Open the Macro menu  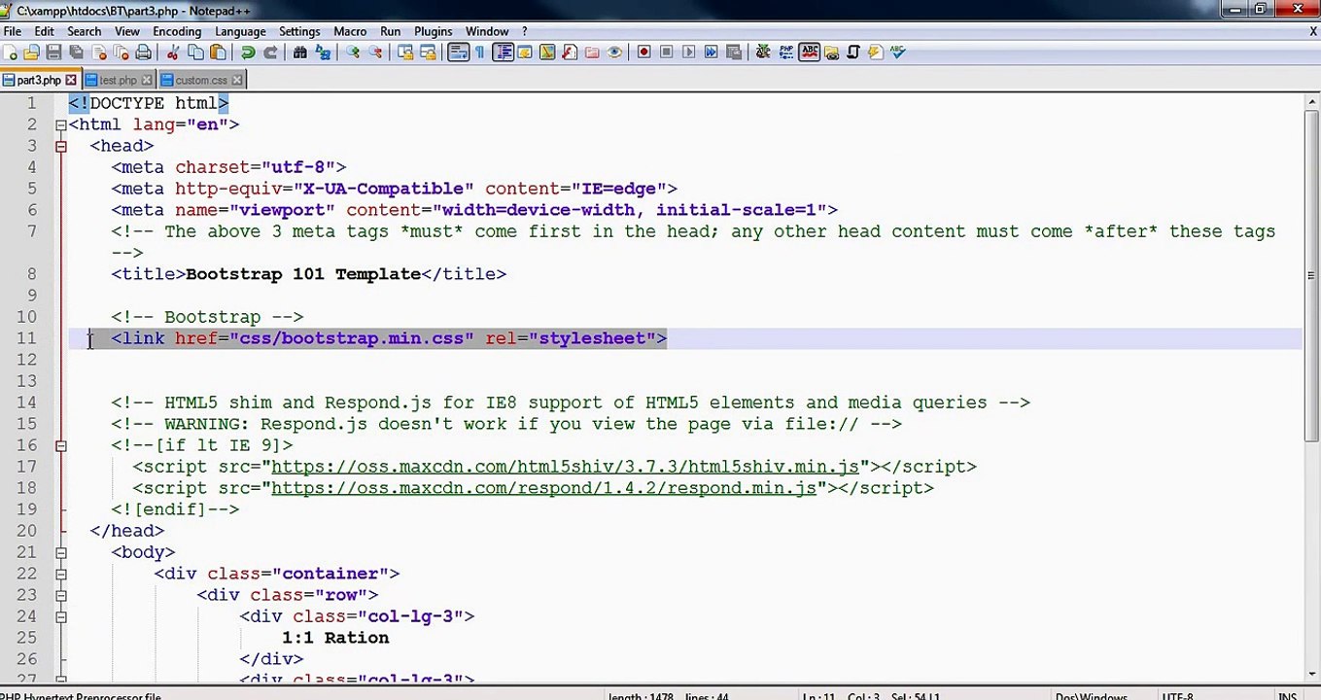(350, 31)
